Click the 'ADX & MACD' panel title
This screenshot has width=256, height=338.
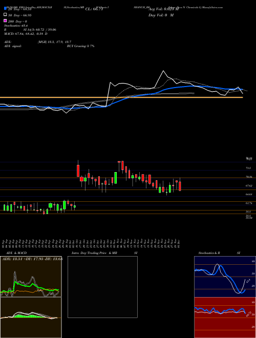[16, 253]
